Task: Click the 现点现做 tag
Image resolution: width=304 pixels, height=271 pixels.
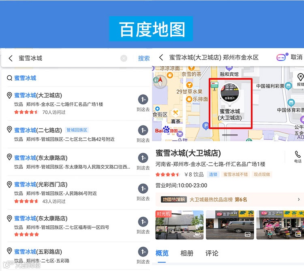Action: (262, 174)
